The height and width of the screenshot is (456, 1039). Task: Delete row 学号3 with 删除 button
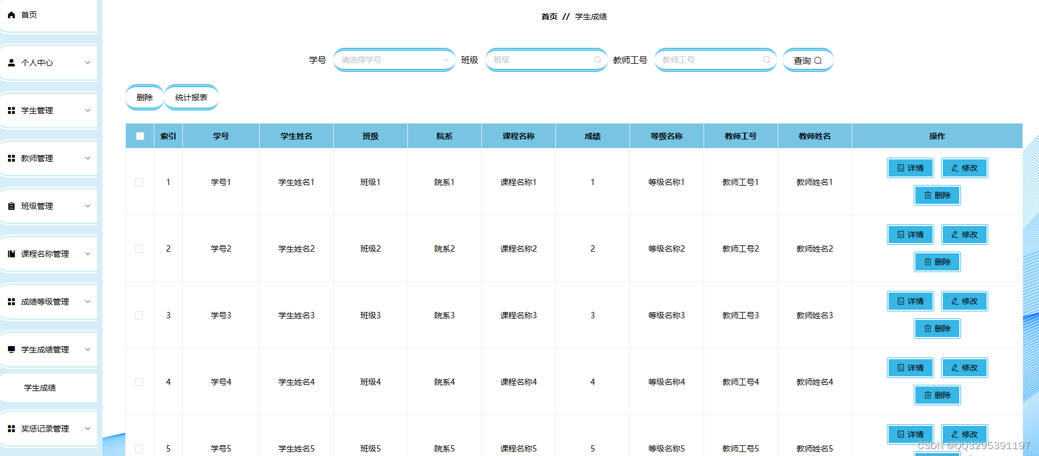pos(937,328)
